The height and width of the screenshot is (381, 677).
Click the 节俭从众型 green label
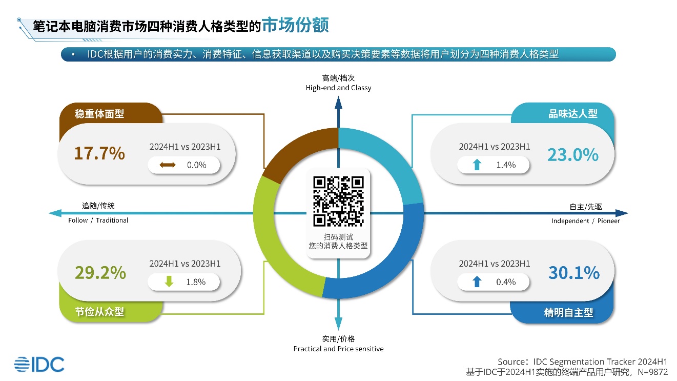99,311
